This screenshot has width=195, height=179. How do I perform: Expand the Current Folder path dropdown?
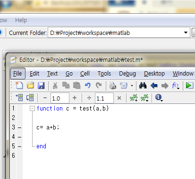(186, 33)
